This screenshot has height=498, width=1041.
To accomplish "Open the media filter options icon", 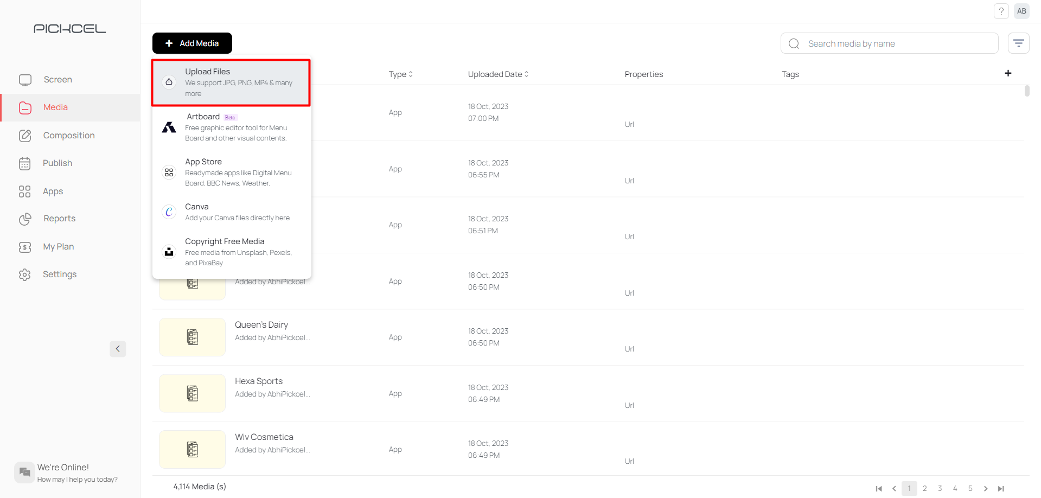I will [x=1019, y=43].
